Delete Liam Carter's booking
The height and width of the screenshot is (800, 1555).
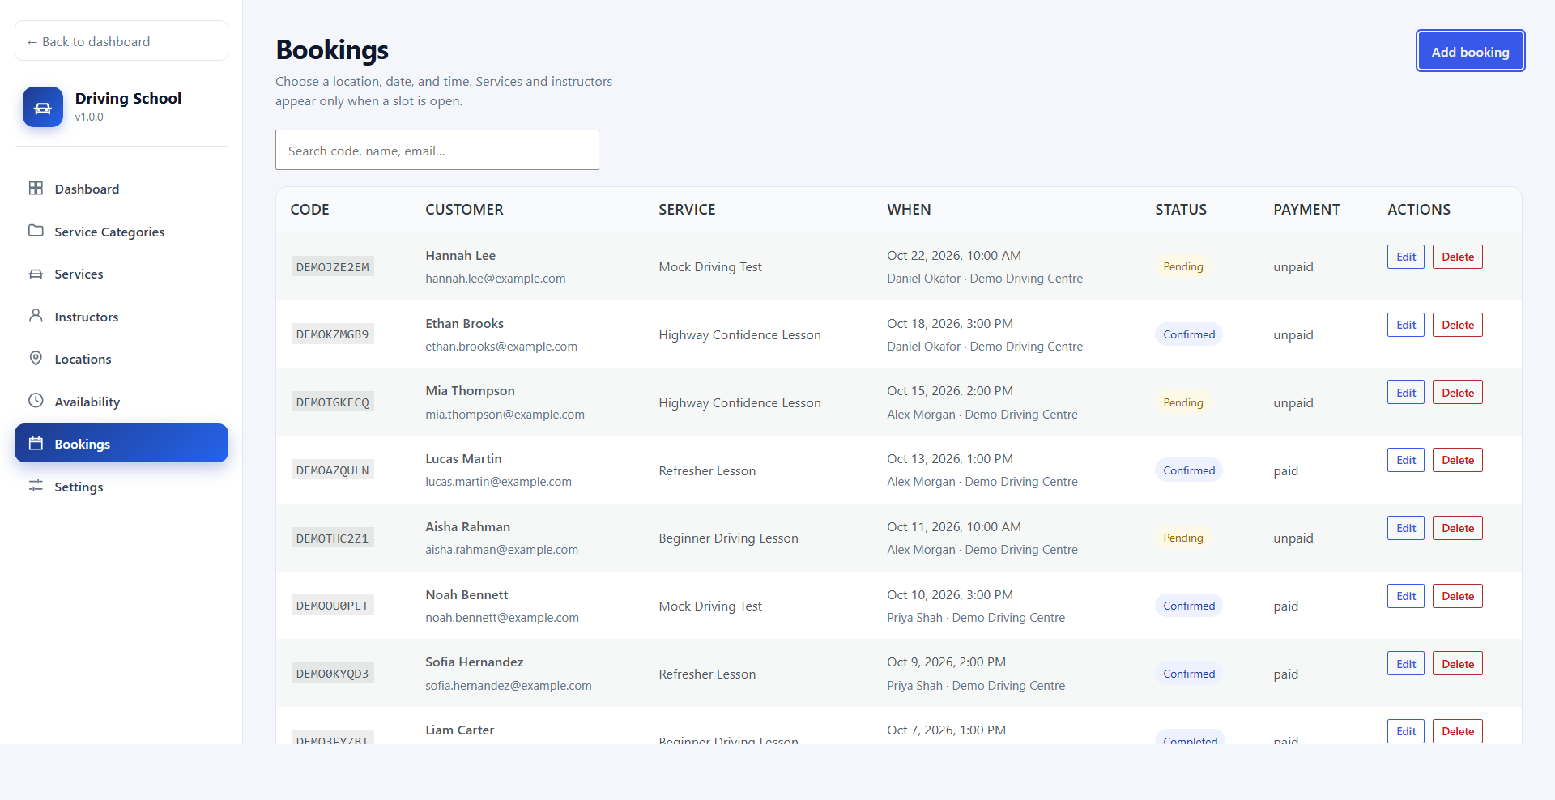(1457, 731)
